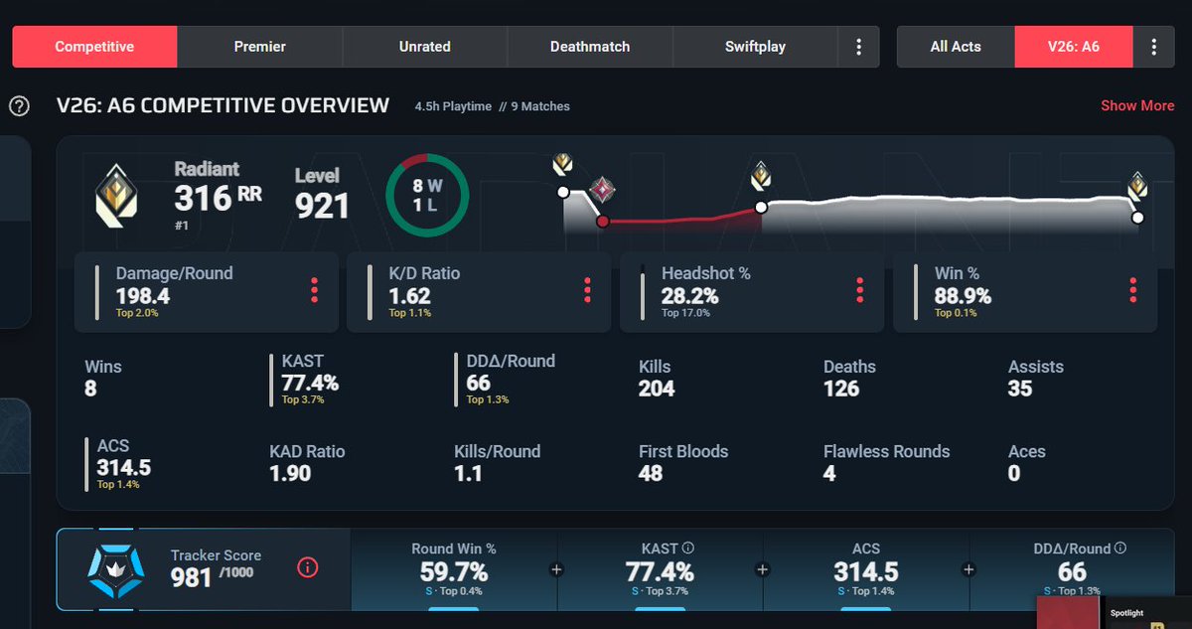The width and height of the screenshot is (1192, 629).
Task: Click the Headshot % value 28.2%
Action: point(690,296)
